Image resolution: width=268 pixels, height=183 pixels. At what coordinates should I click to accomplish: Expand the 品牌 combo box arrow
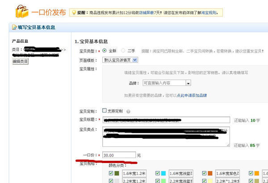(x=188, y=83)
